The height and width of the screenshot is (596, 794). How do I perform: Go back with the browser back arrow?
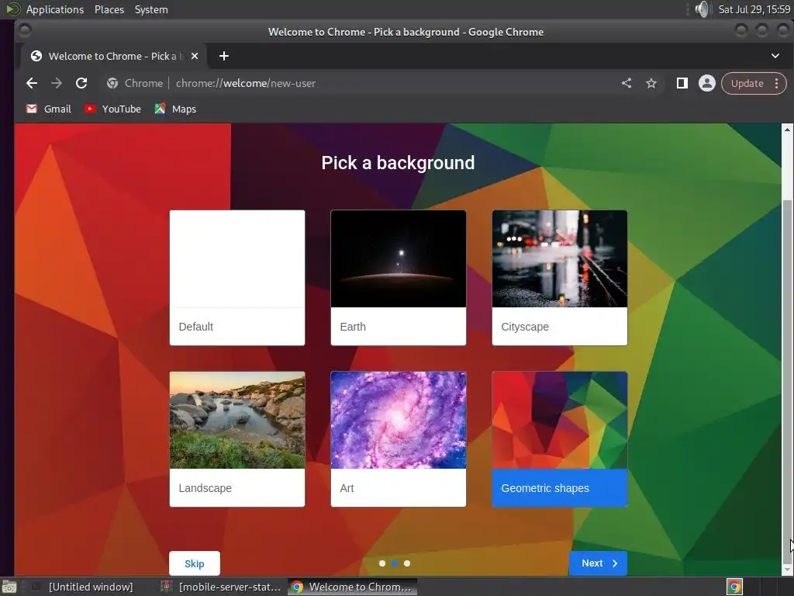pos(32,83)
